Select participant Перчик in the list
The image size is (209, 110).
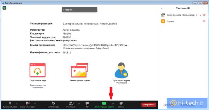(183, 21)
